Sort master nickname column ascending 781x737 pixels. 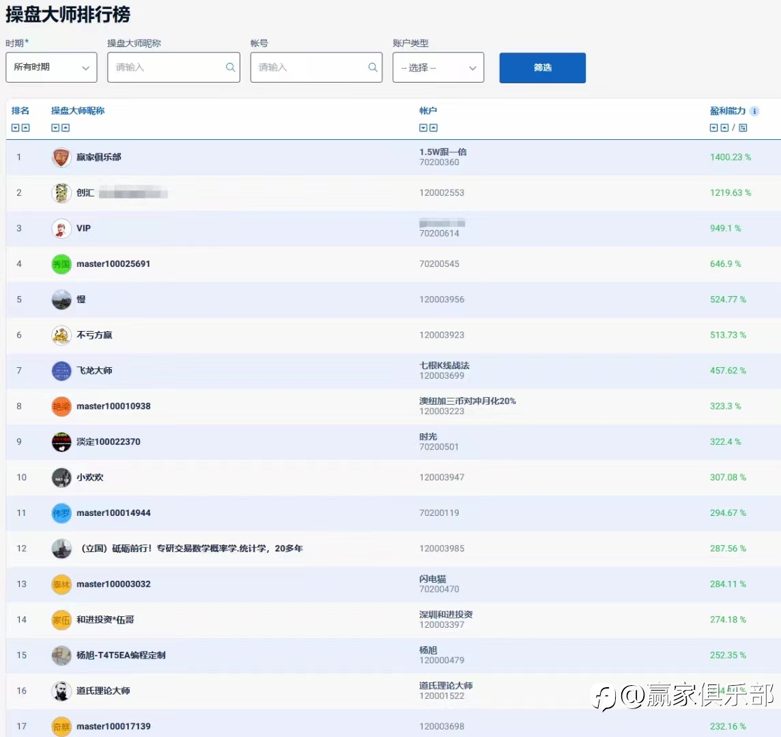[x=66, y=128]
